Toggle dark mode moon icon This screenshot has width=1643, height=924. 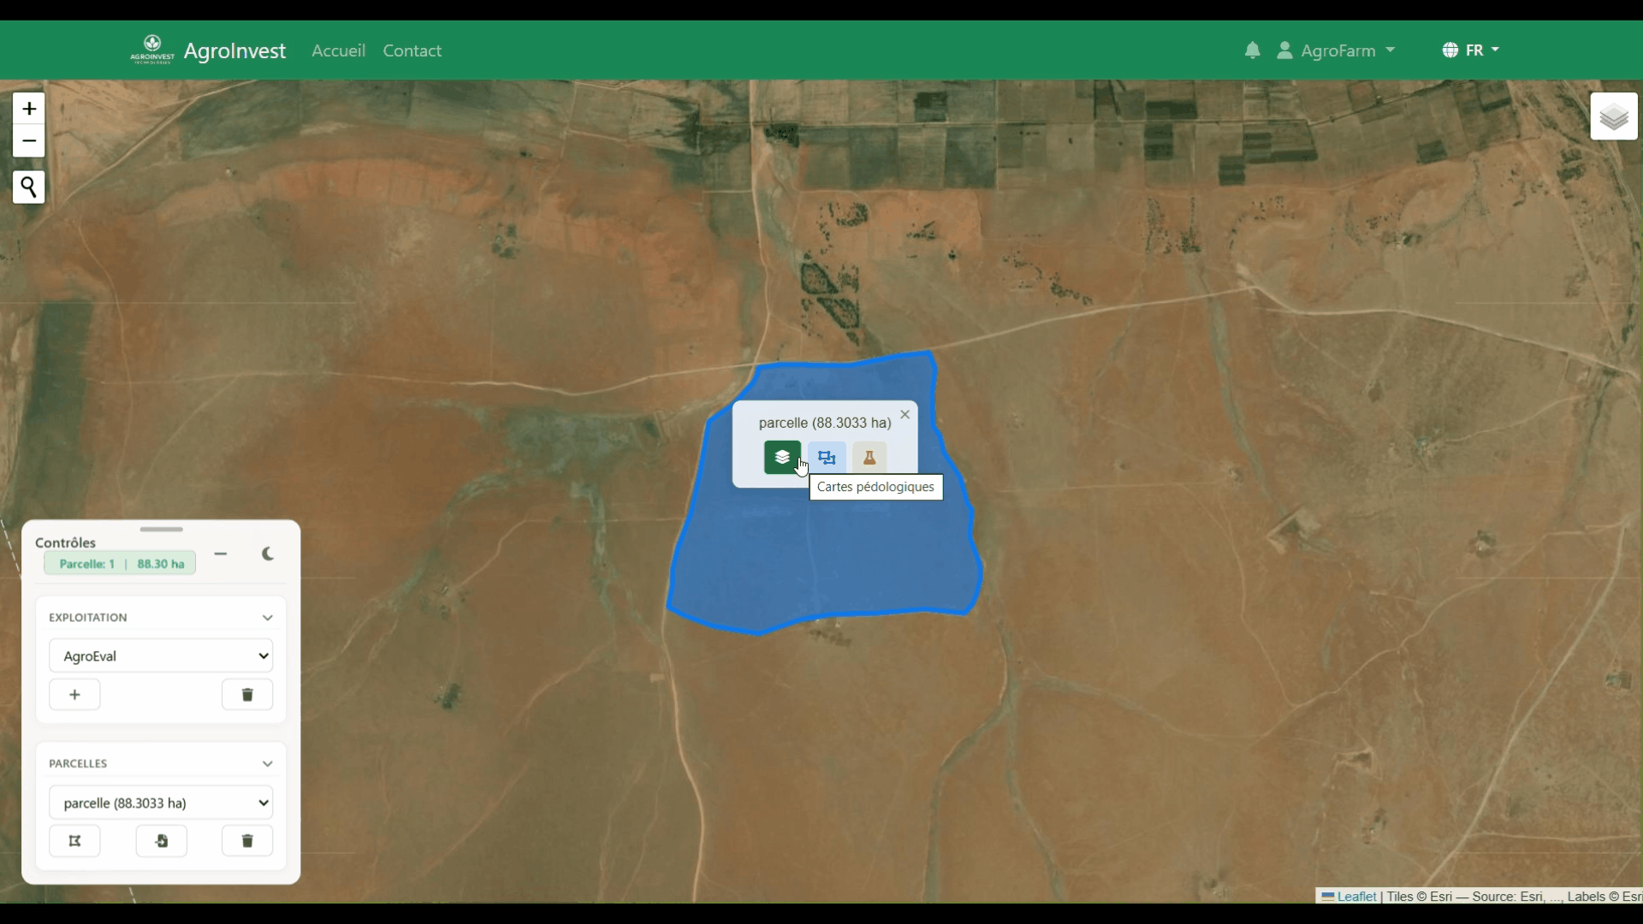coord(268,554)
